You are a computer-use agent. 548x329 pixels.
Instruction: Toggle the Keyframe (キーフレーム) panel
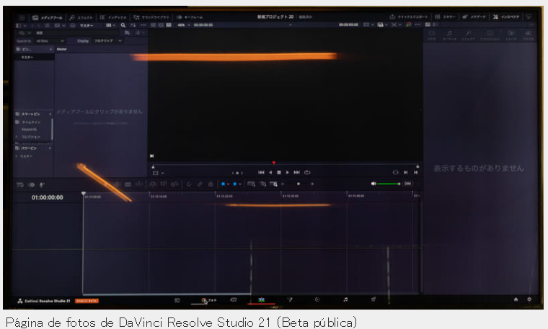[x=189, y=17]
